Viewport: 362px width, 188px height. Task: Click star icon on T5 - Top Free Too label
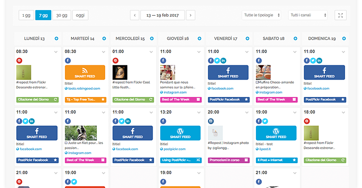click(103, 100)
